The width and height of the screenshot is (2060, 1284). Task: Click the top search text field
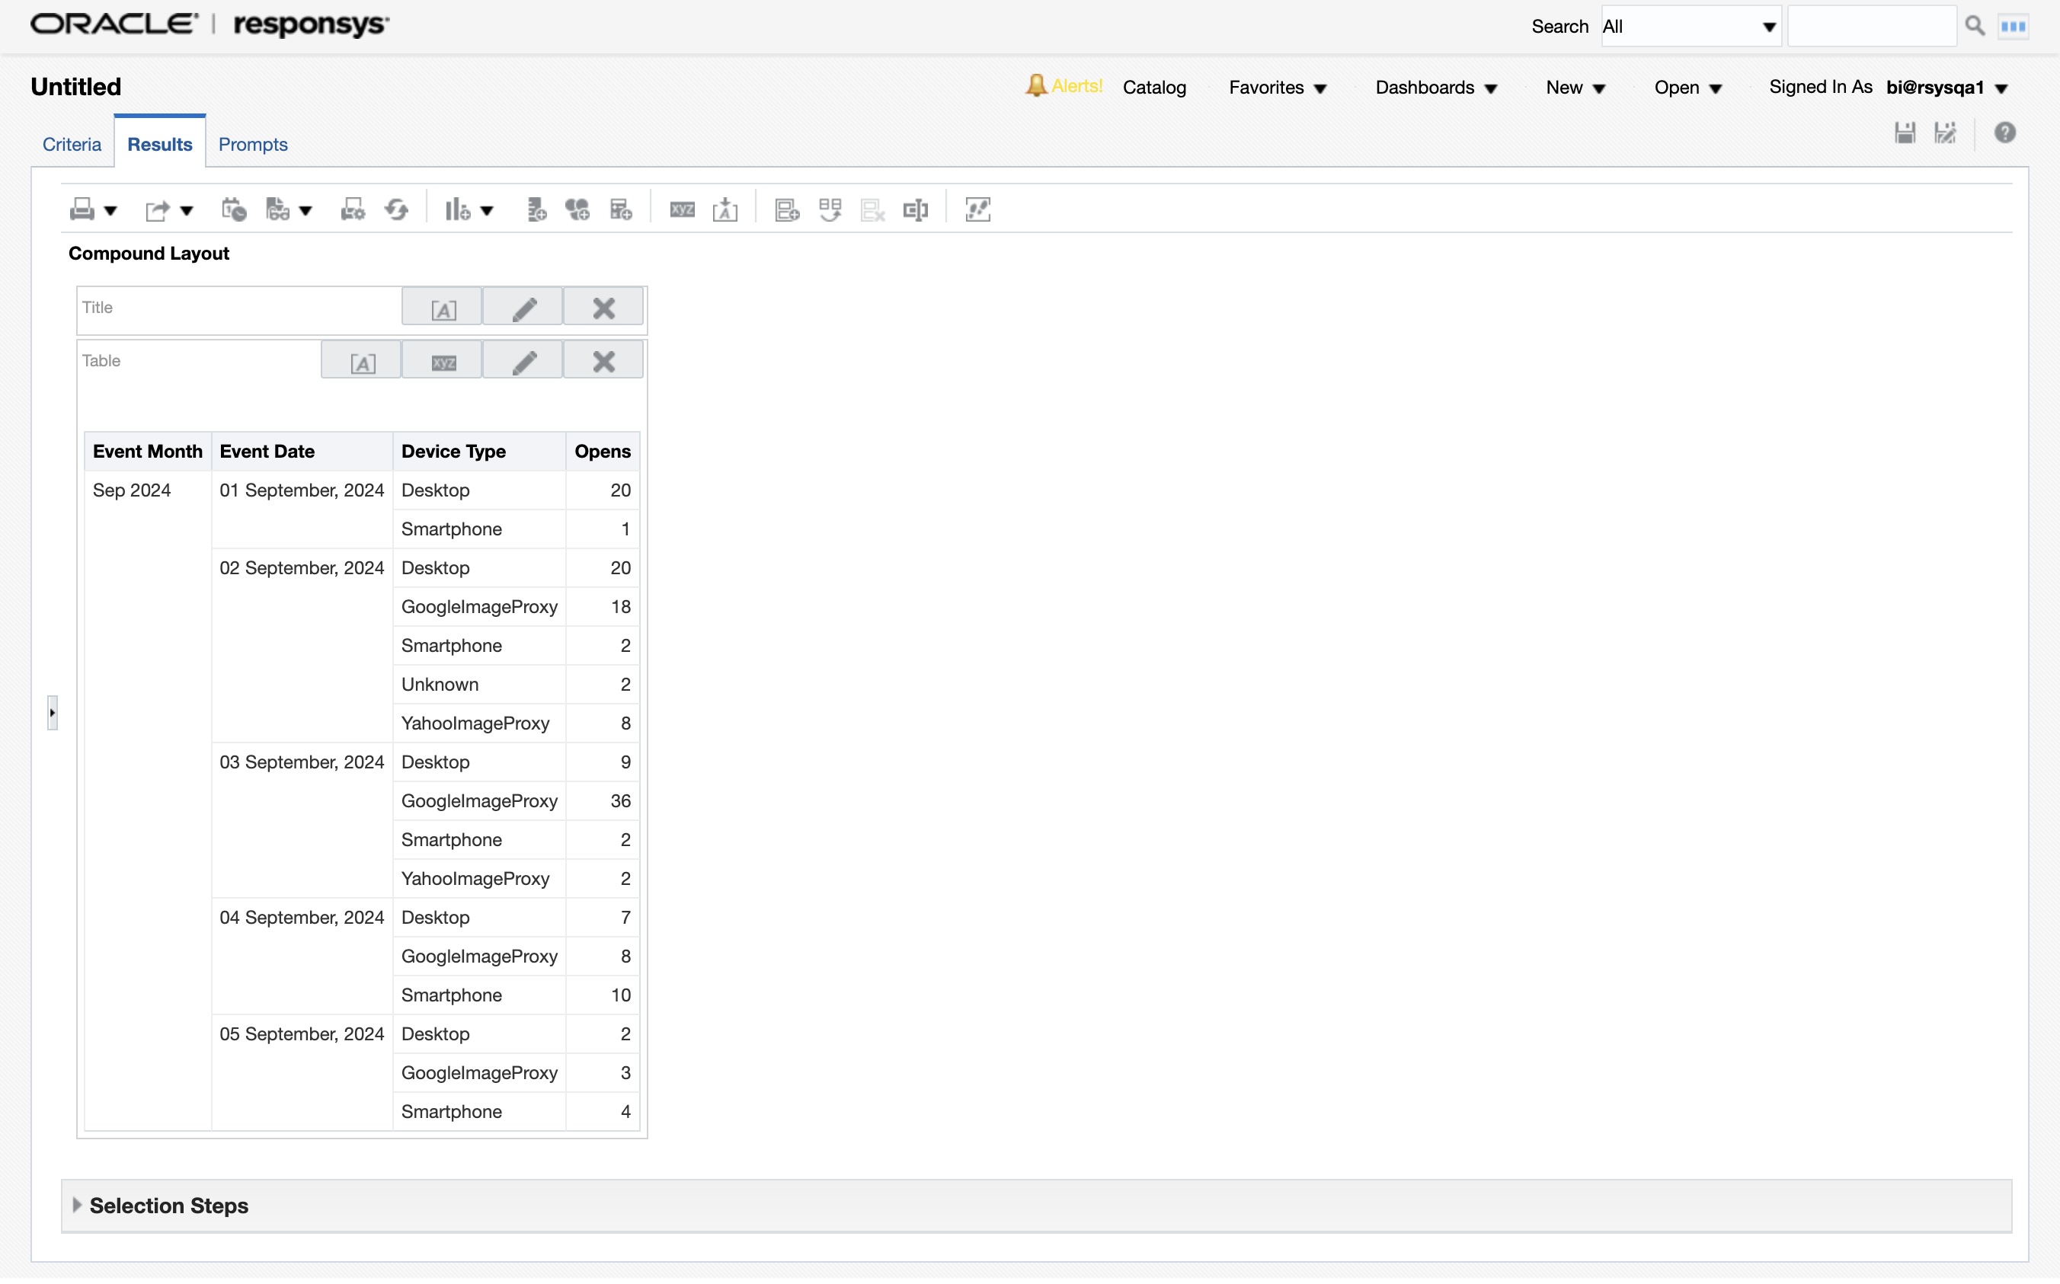pyautogui.click(x=1871, y=27)
